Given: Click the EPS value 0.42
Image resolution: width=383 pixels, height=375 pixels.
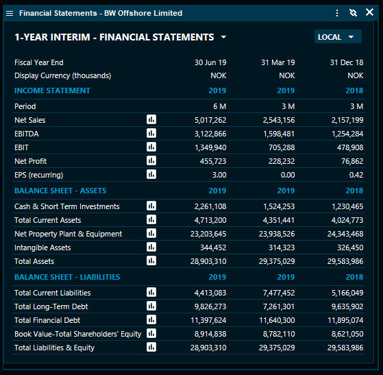Looking at the screenshot, I should (356, 175).
